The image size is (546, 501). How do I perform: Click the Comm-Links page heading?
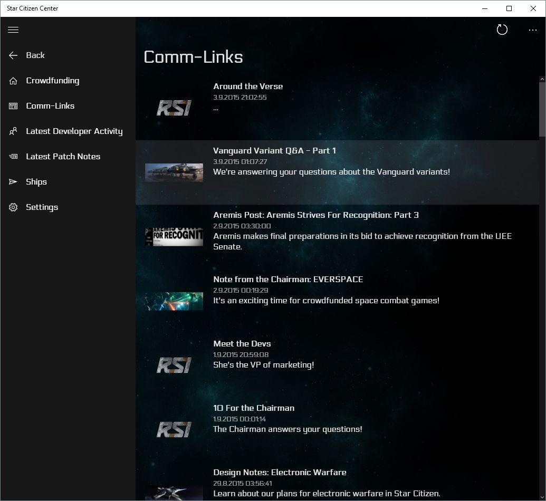pyautogui.click(x=193, y=57)
